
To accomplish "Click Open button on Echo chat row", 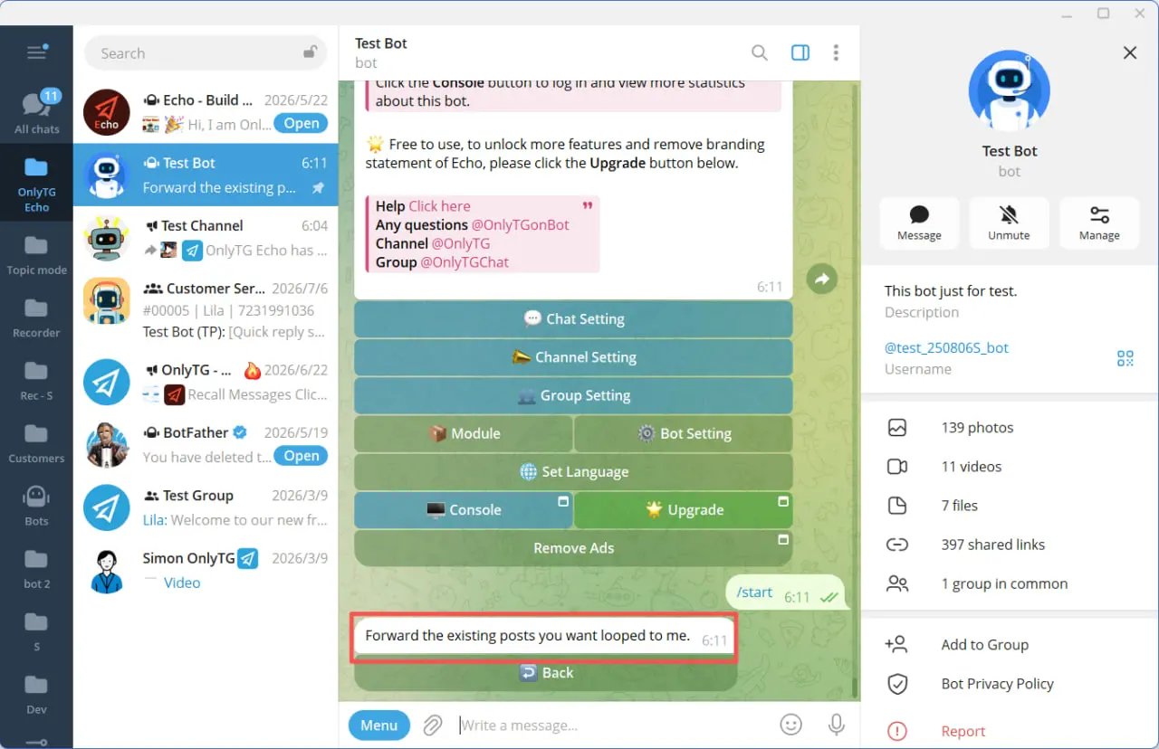I will click(301, 124).
